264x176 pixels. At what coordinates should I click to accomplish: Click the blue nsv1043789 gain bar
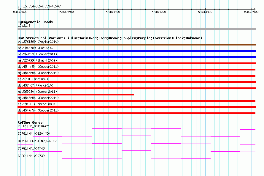tap(136, 51)
